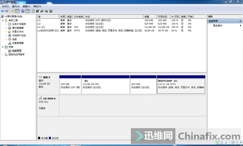The height and width of the screenshot is (146, 243).
Task: Click the HFS file system cell
Action: coord(76,27)
